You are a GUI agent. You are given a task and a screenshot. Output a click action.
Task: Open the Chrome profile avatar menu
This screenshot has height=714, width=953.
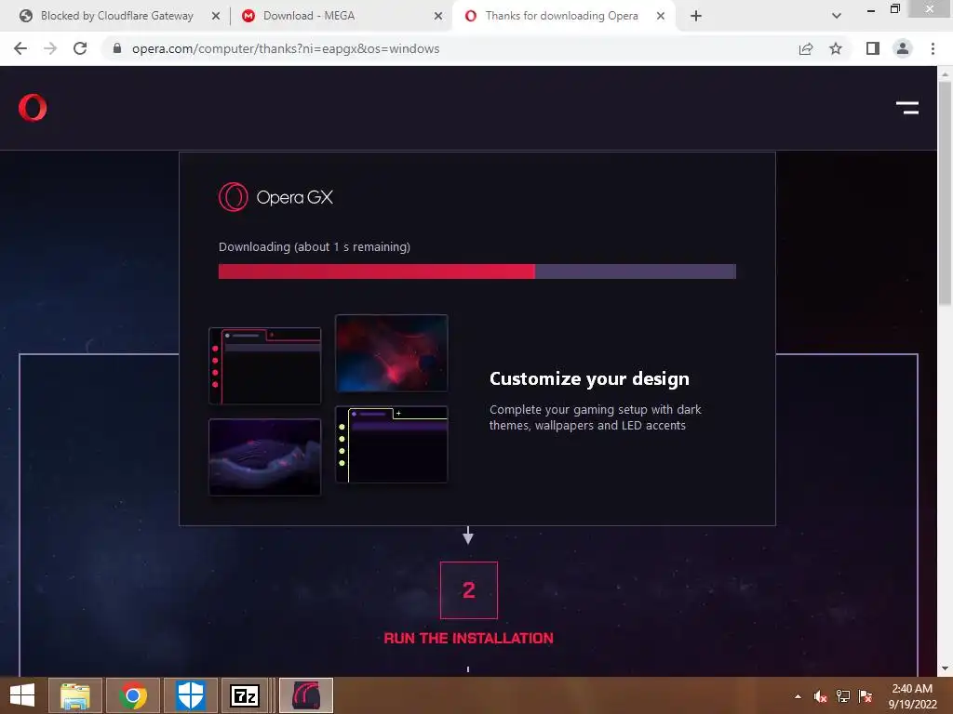click(903, 48)
